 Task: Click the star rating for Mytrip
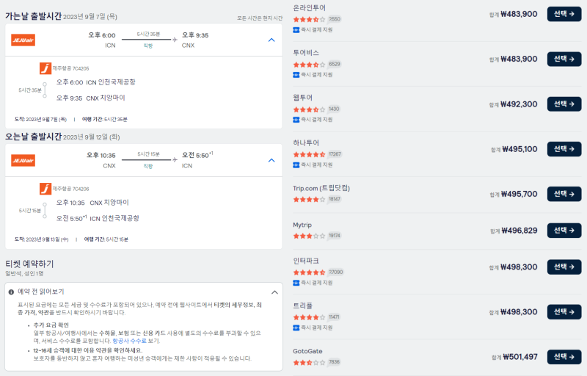point(309,236)
